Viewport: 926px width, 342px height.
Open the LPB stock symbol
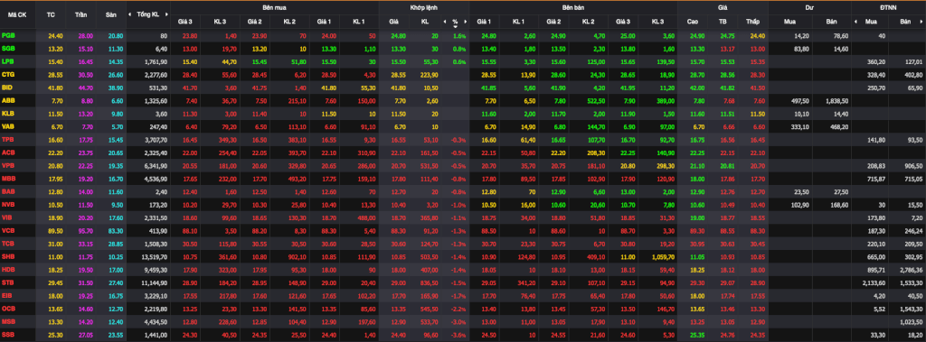coord(8,61)
